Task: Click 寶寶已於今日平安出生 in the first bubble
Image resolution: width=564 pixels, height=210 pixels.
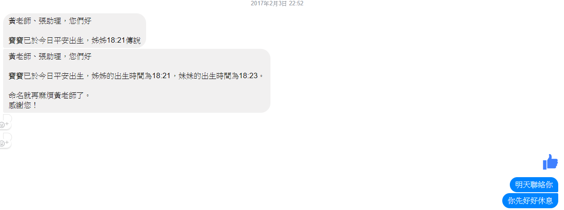Action: [46, 40]
